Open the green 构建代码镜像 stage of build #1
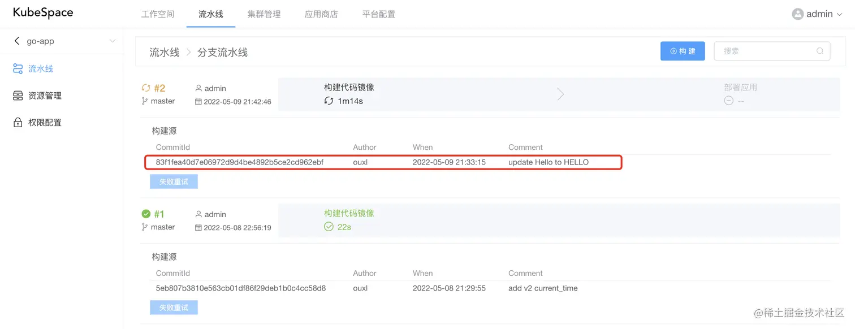 click(349, 213)
